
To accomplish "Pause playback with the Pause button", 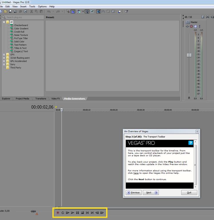I will point(78,213).
